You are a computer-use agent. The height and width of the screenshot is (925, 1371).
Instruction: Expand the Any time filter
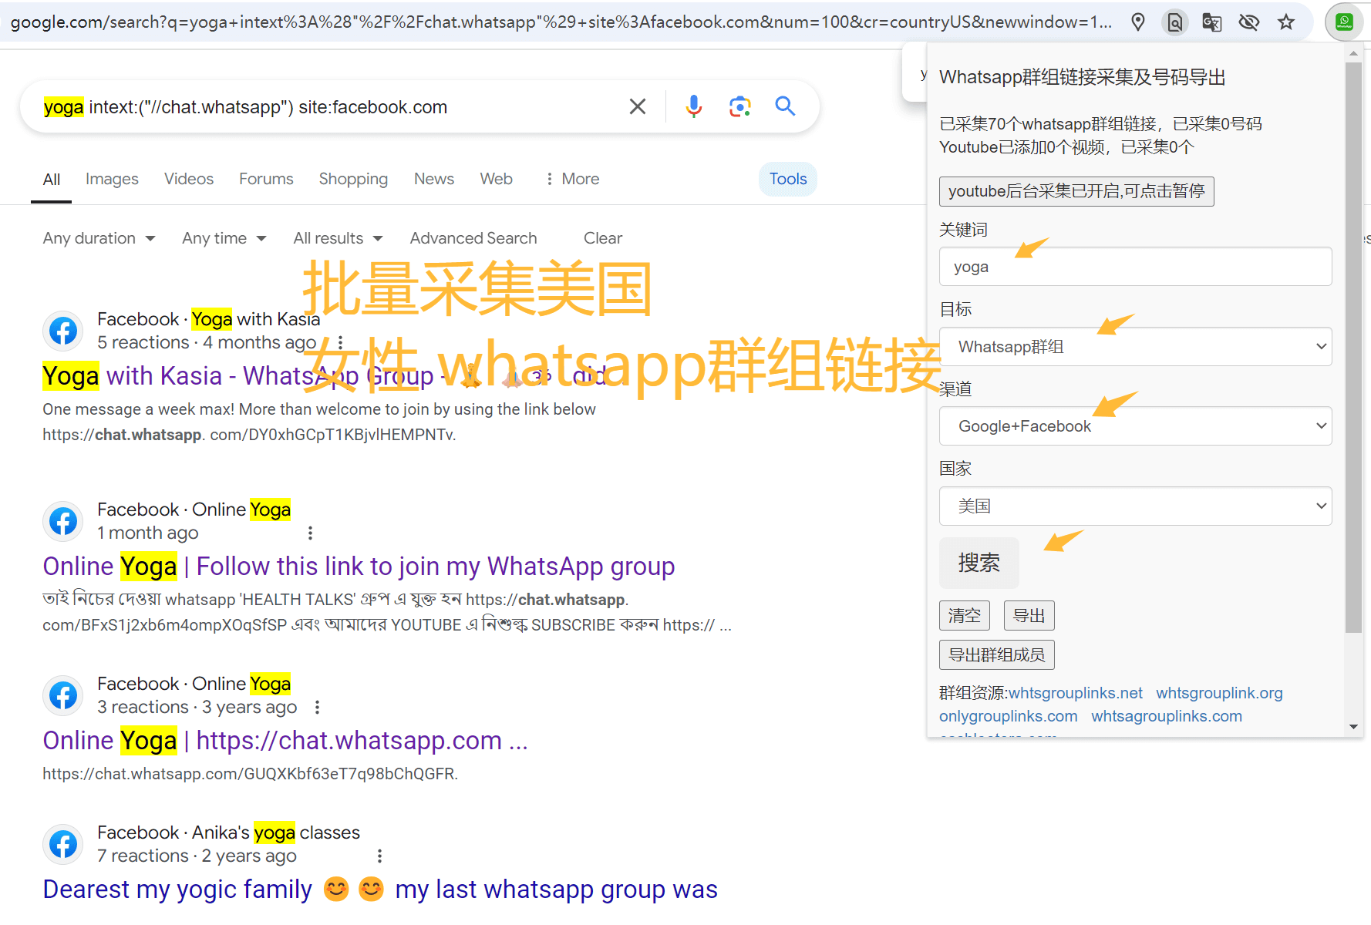point(224,238)
